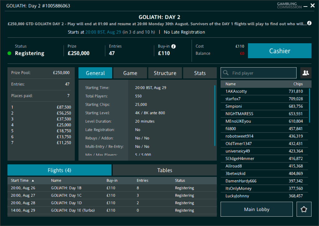Select player OldTimer1347 in the list
319x226 pixels.
click(264, 144)
